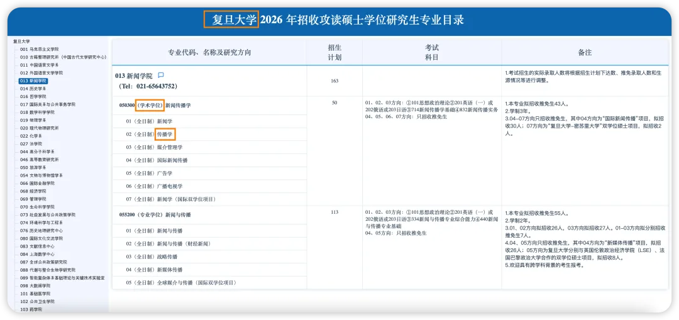Open 083 文献信息中心 entry
The height and width of the screenshot is (320, 679).
pos(37,246)
